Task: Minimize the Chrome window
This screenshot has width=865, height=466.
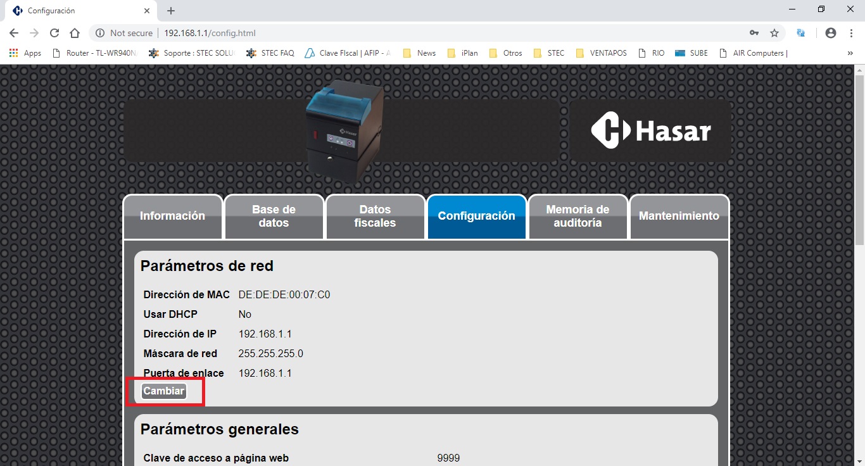Action: pyautogui.click(x=792, y=9)
